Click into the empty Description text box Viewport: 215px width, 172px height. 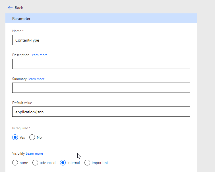pyautogui.click(x=101, y=64)
